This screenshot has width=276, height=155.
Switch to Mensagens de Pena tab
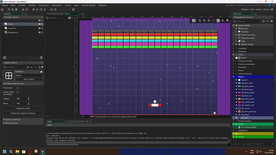pos(77,121)
